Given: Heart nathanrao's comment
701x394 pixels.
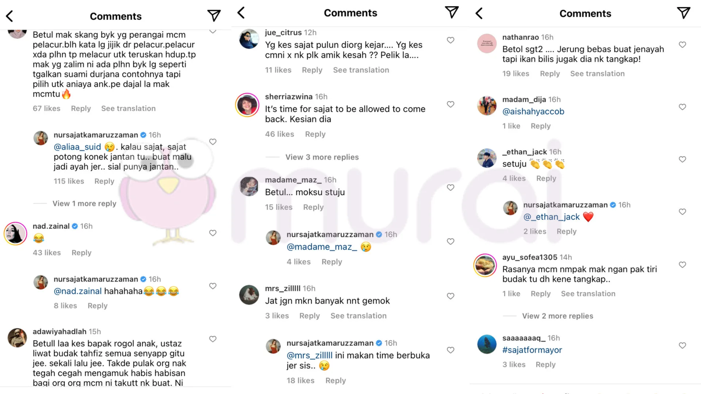Looking at the screenshot, I should point(682,45).
